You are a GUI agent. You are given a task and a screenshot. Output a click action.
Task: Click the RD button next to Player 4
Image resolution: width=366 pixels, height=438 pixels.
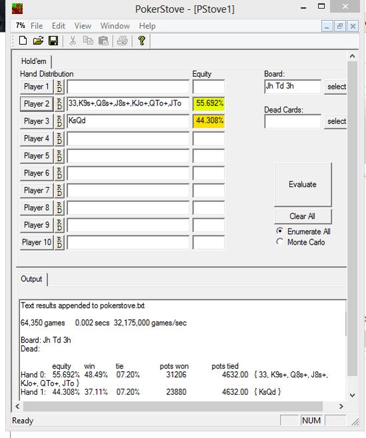click(59, 139)
